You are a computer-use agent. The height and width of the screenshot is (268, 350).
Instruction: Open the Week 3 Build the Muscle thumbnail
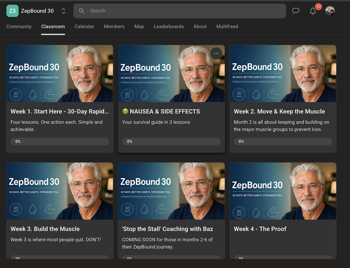60,191
